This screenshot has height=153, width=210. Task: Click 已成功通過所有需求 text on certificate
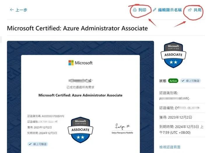[80, 87]
